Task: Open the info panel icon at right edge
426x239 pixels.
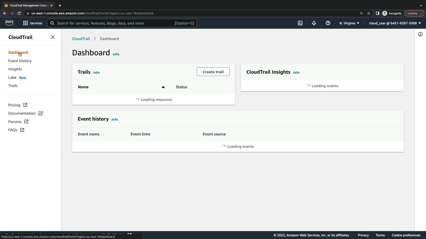Action: pyautogui.click(x=420, y=35)
